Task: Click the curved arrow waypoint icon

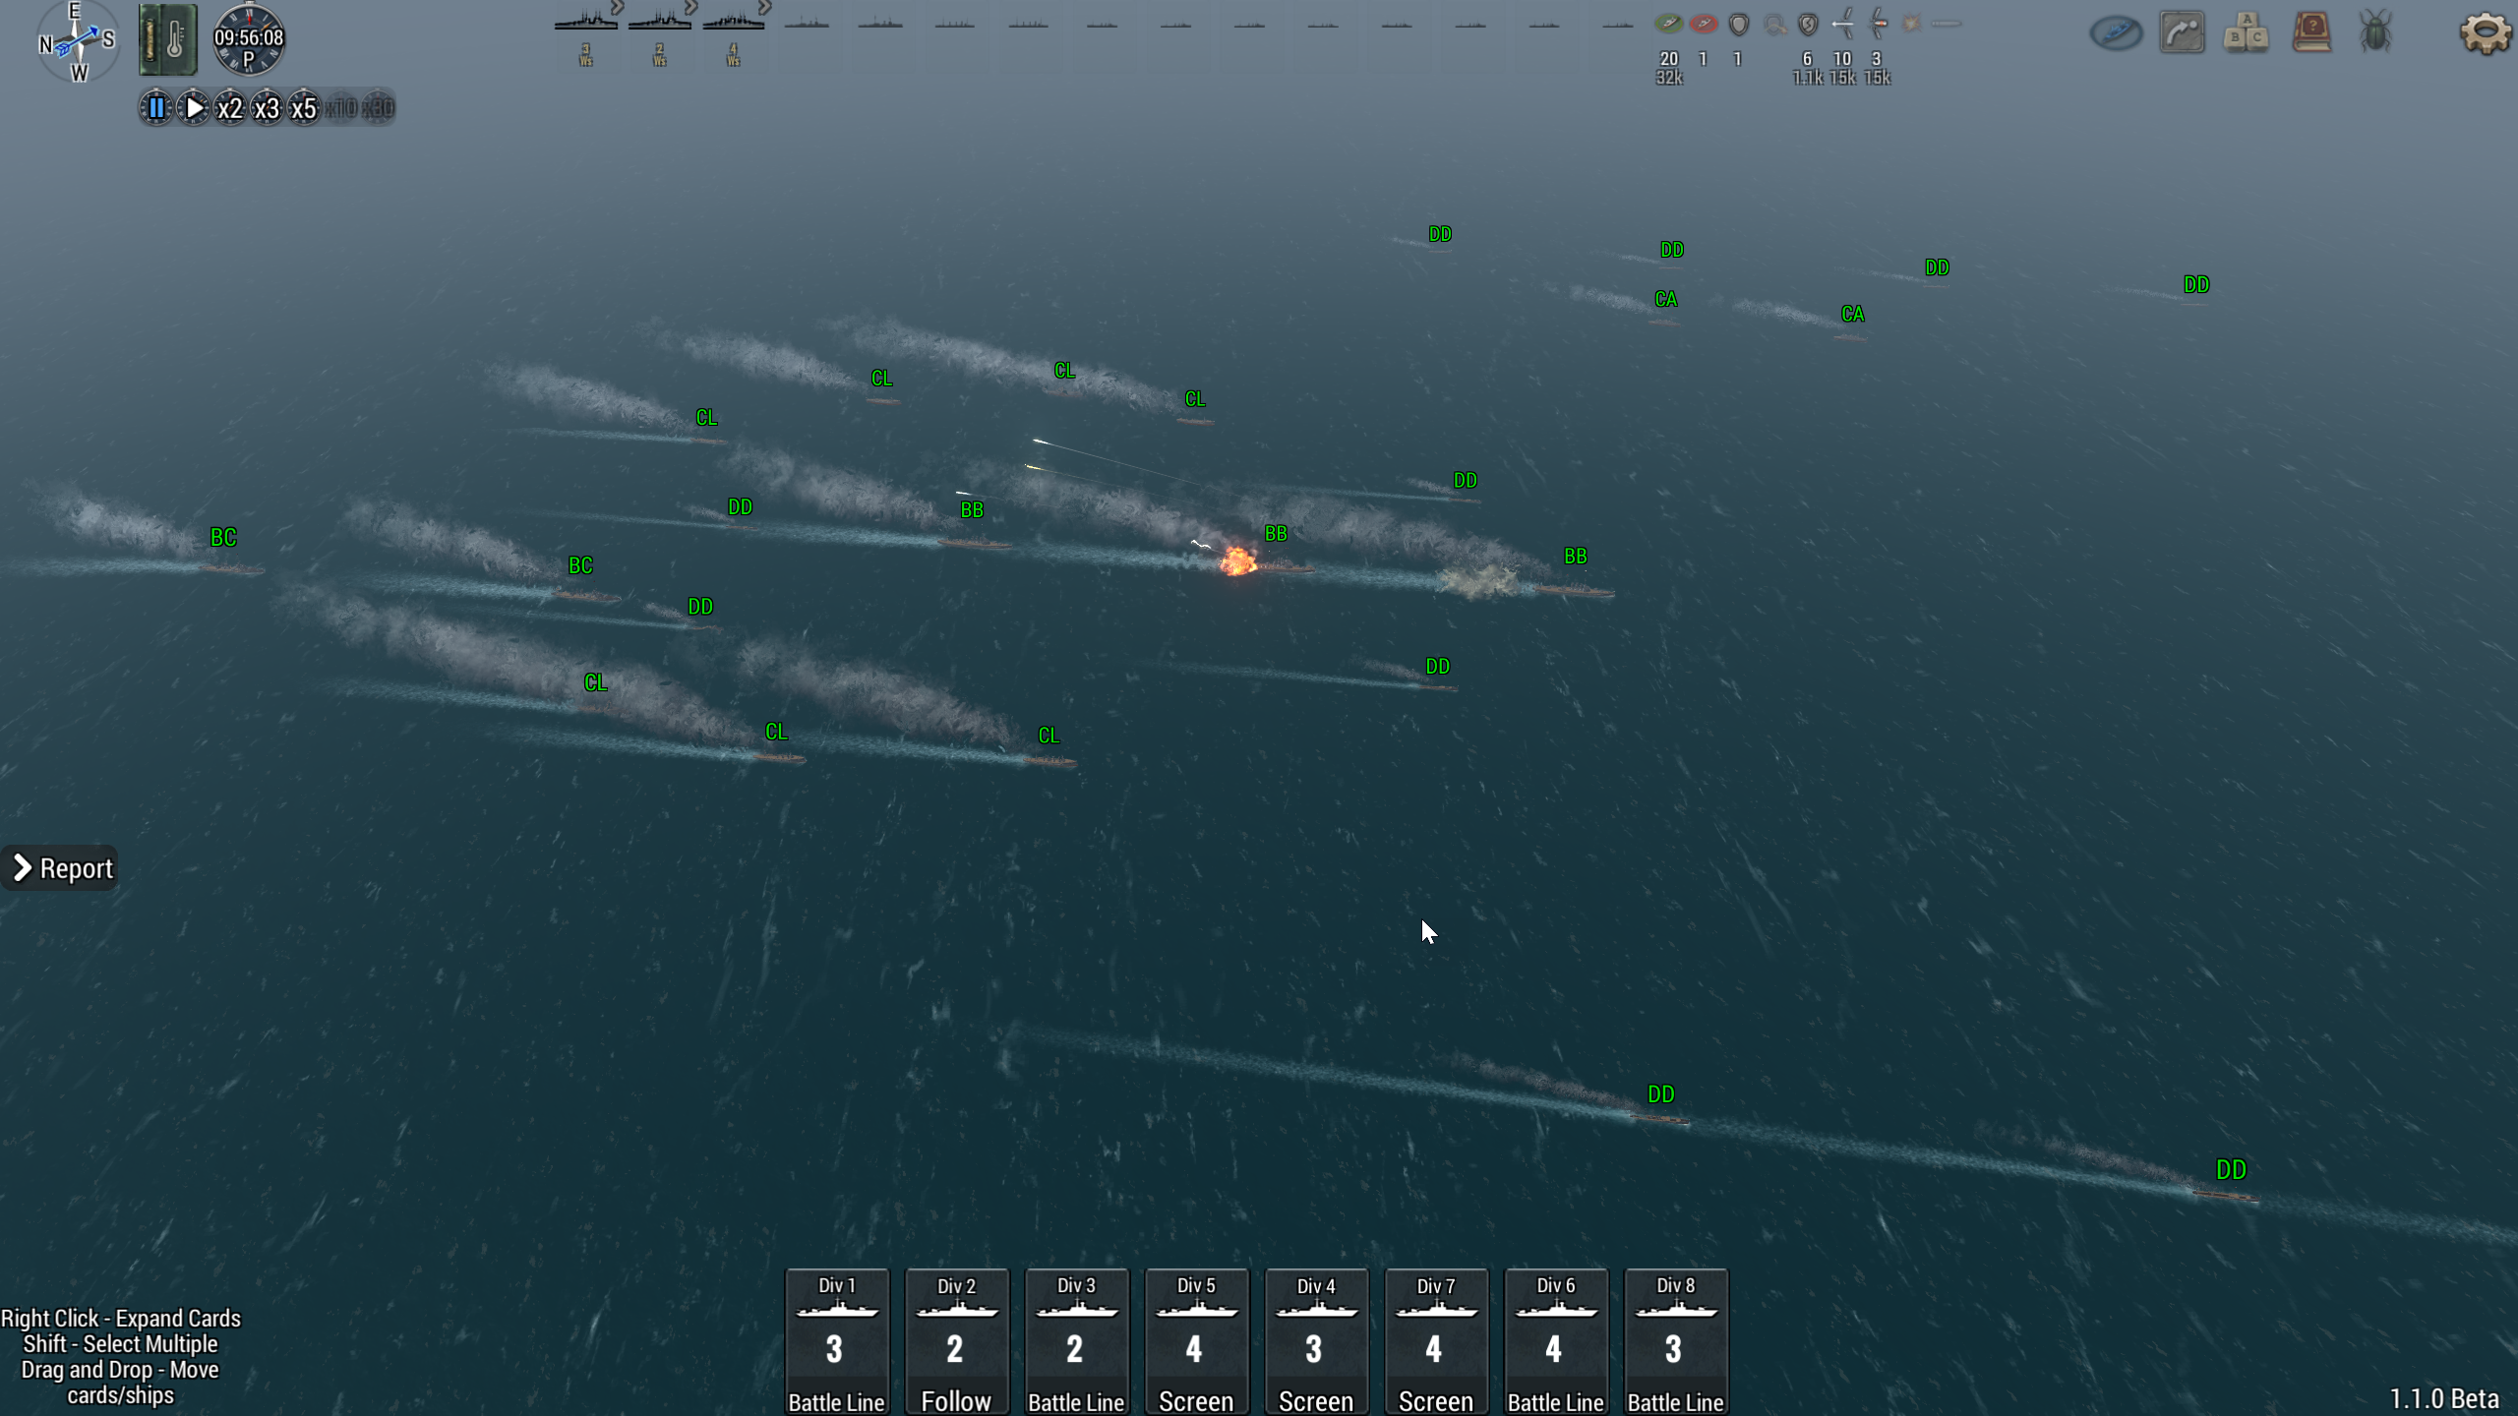Action: tap(2182, 33)
